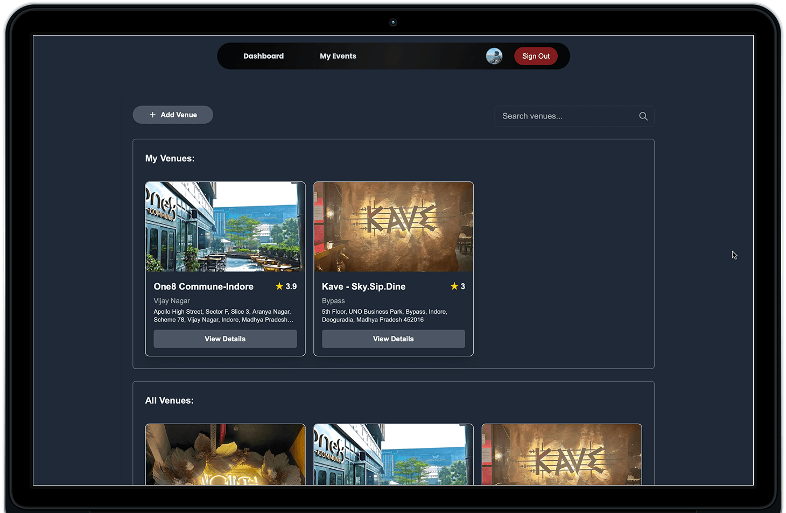786x513 pixels.
Task: Click the All Venues heading
Action: click(169, 400)
